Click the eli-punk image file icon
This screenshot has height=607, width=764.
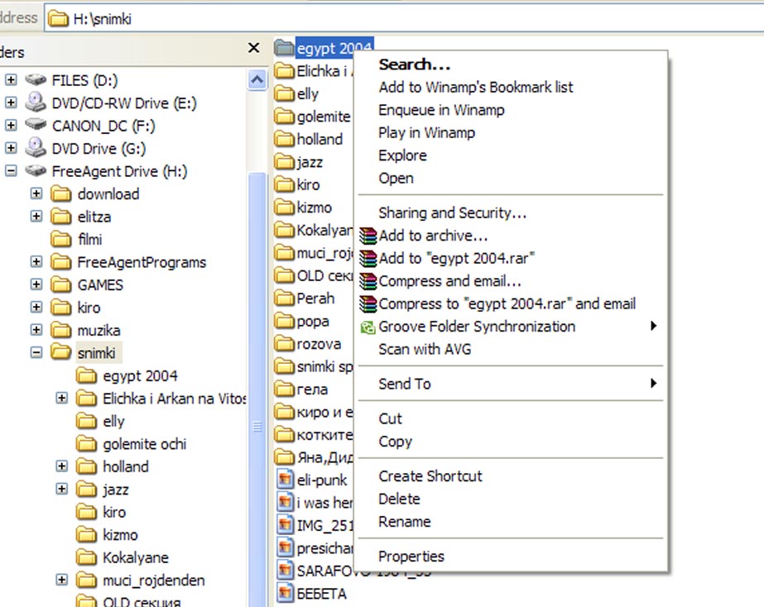click(x=285, y=480)
